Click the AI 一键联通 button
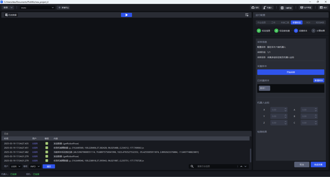Screen dimensions: 330x177 coord(286,8)
